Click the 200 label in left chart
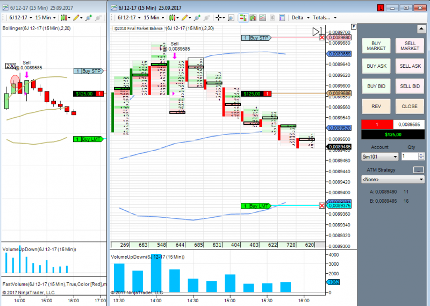Viewport: 430px width, 306px height. [11, 66]
